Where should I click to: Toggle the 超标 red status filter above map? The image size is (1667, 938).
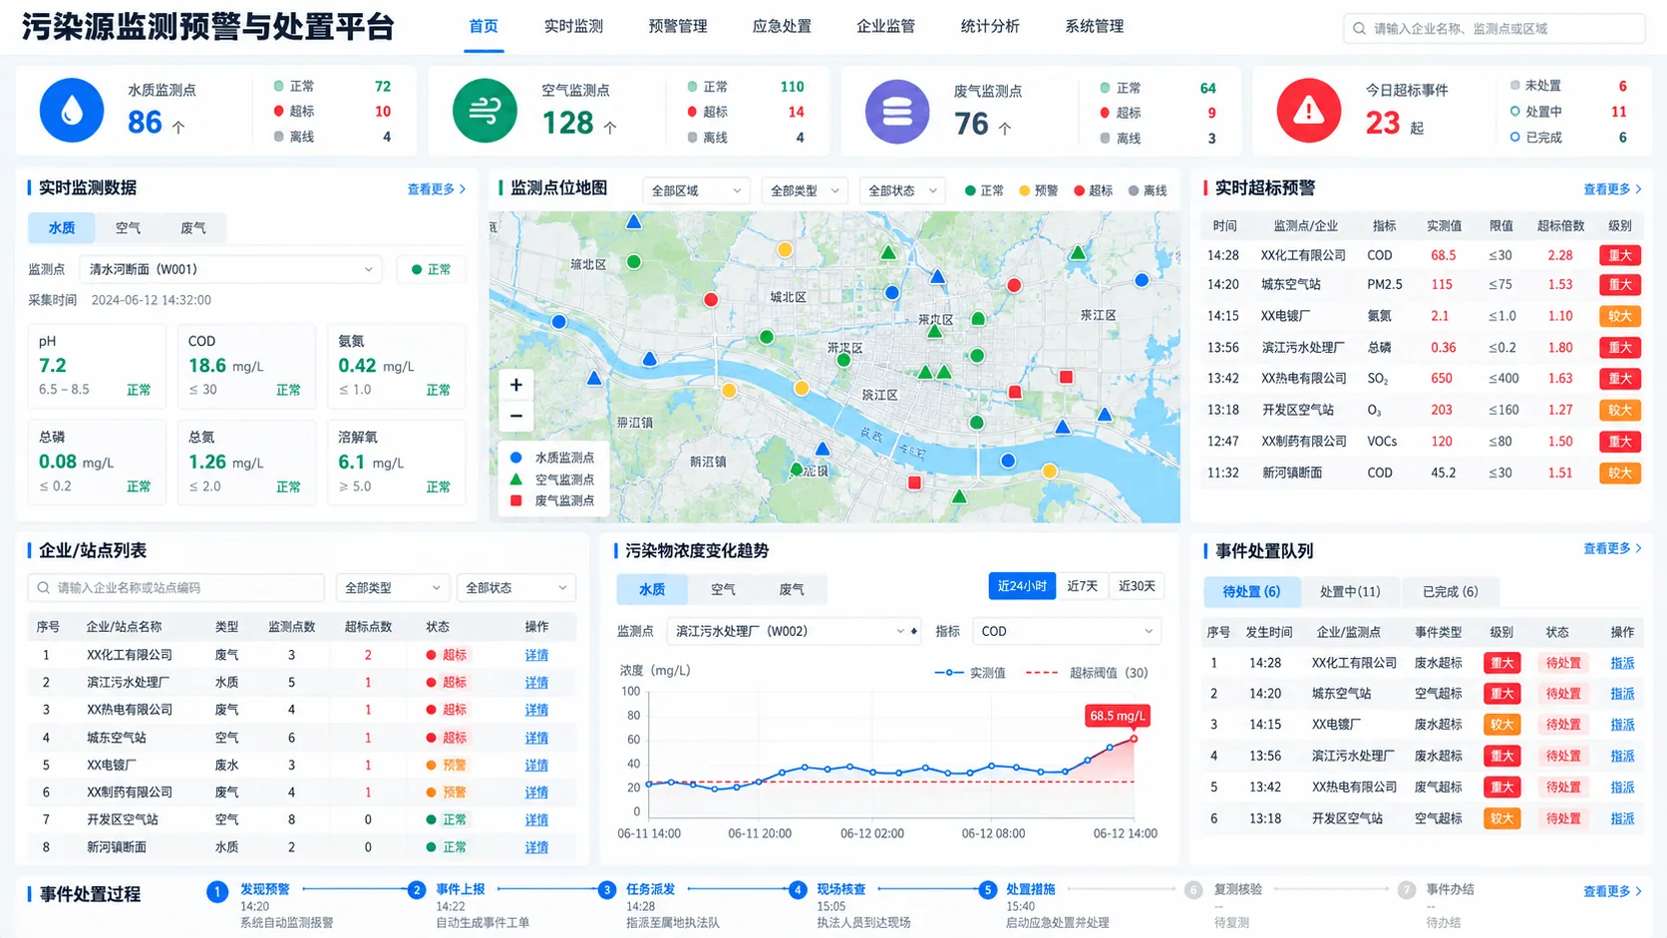click(1093, 190)
